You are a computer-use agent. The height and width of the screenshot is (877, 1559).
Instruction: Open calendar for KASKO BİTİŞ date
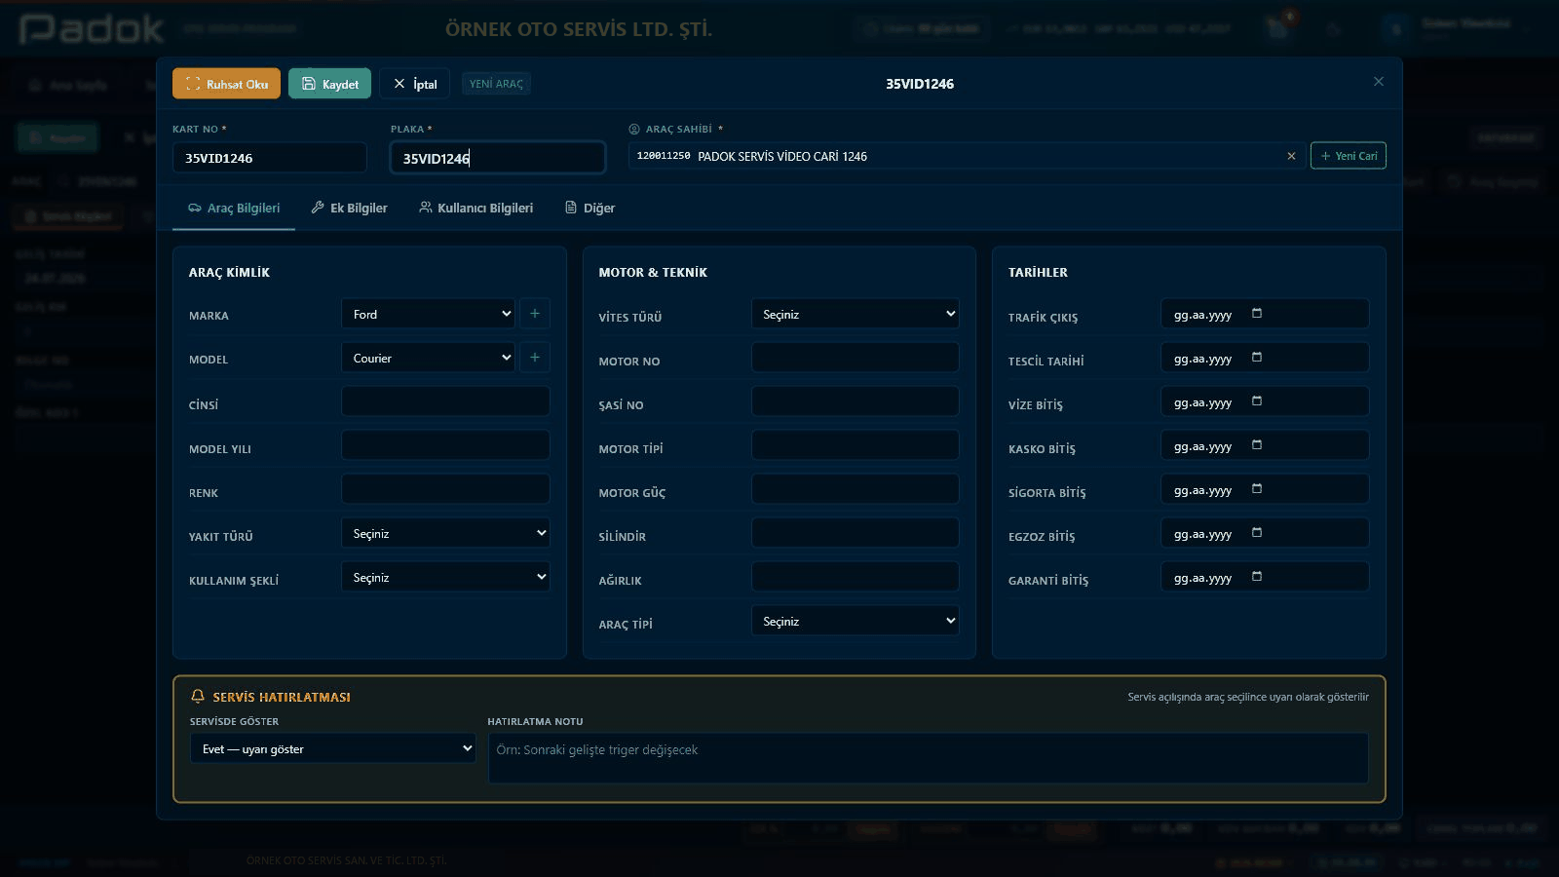pos(1257,445)
